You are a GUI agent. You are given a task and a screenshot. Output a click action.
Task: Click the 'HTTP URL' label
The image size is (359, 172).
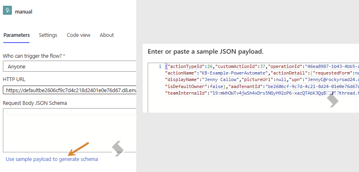14,79
